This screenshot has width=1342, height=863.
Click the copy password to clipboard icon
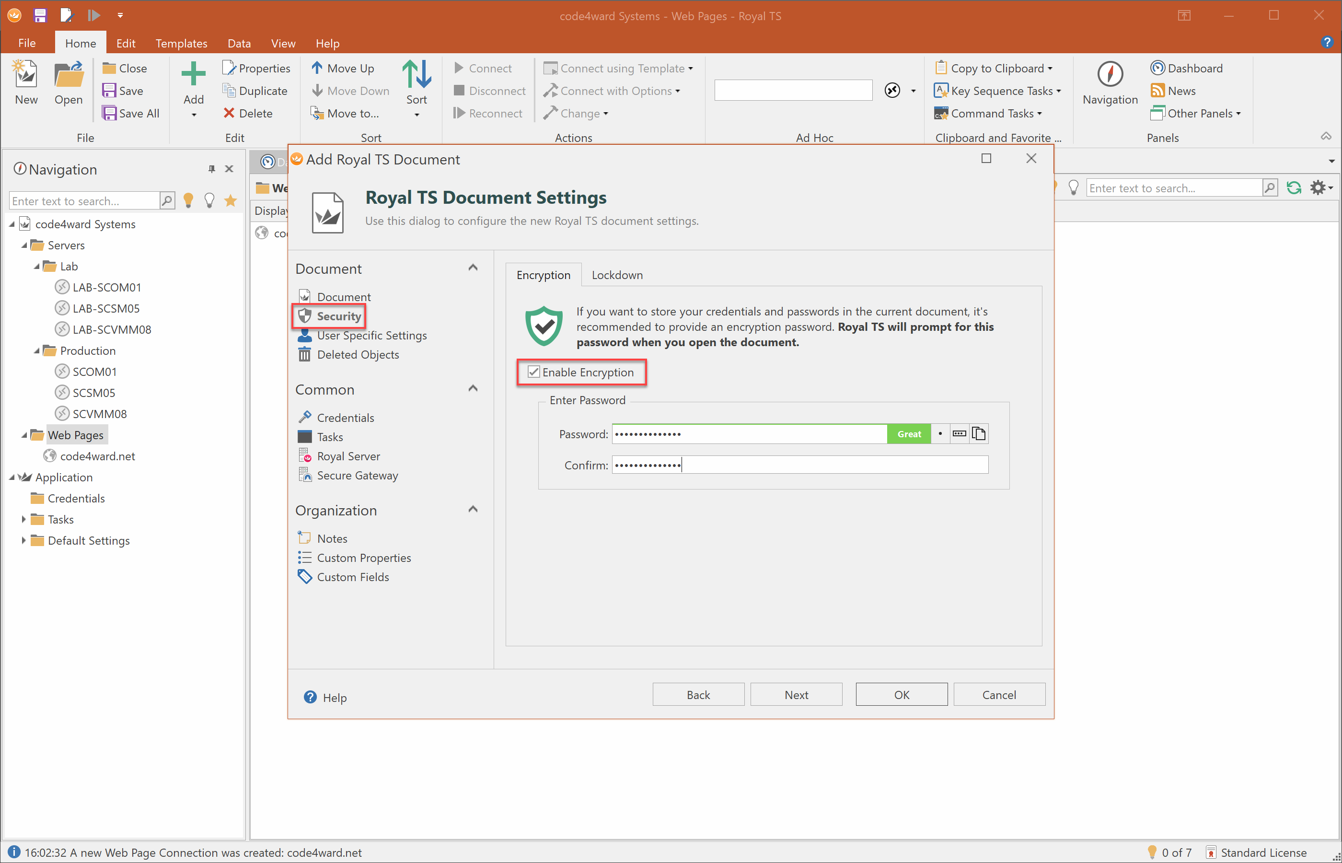coord(979,434)
